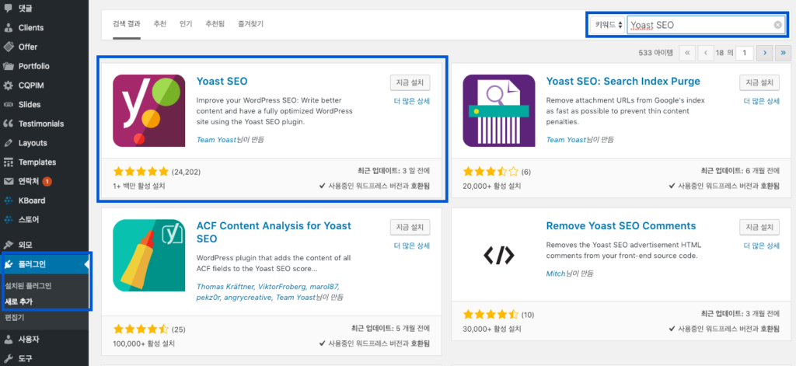The width and height of the screenshot is (796, 366).
Task: Open more details for Yoast SEO
Action: click(x=412, y=101)
